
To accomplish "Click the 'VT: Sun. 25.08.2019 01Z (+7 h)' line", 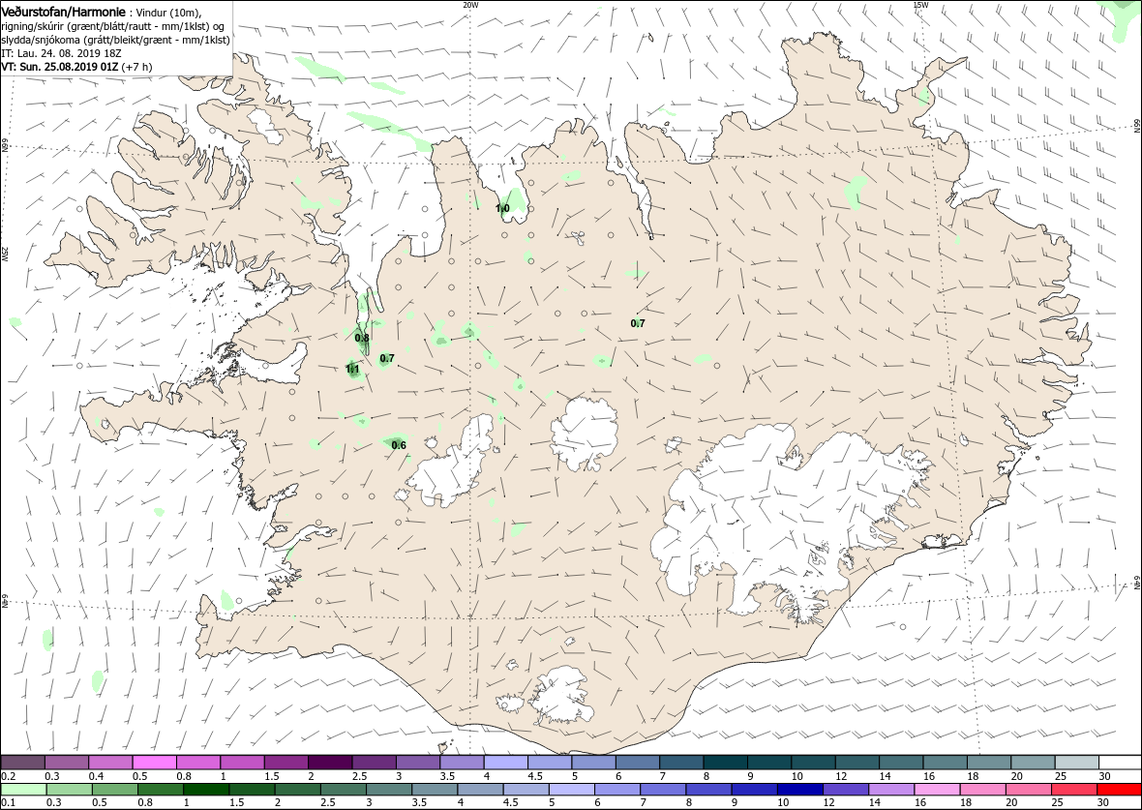I will point(76,66).
